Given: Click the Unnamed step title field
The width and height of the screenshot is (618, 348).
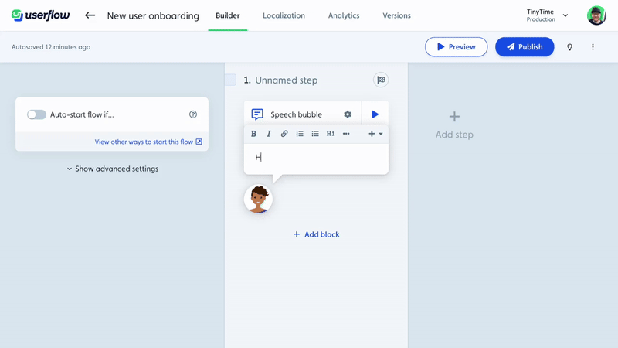Looking at the screenshot, I should [286, 80].
